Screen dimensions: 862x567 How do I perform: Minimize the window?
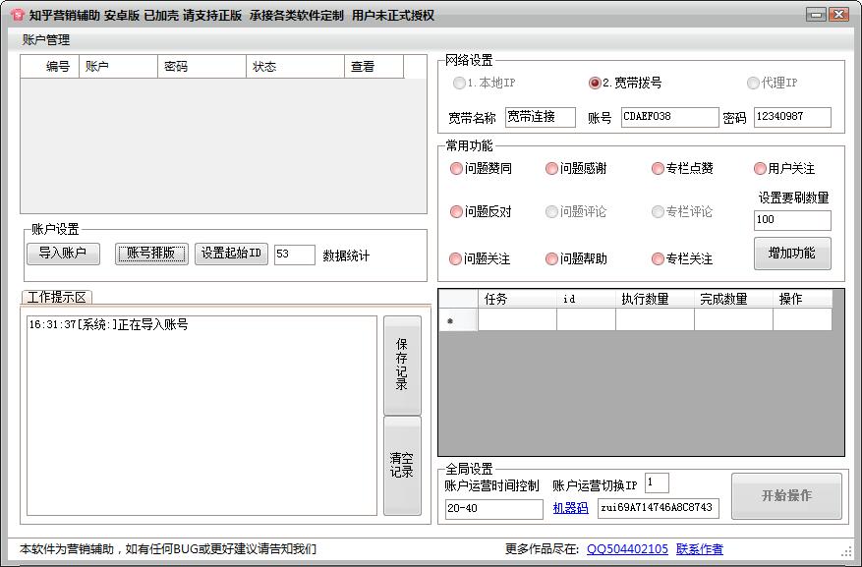pos(817,15)
